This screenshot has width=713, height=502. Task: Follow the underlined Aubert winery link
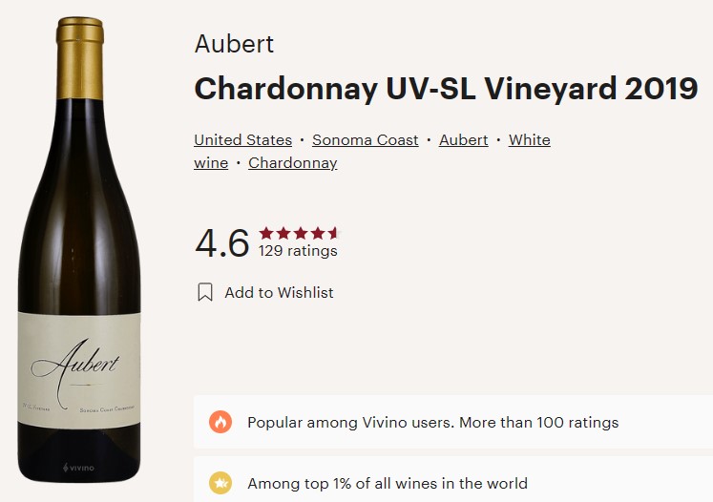463,140
